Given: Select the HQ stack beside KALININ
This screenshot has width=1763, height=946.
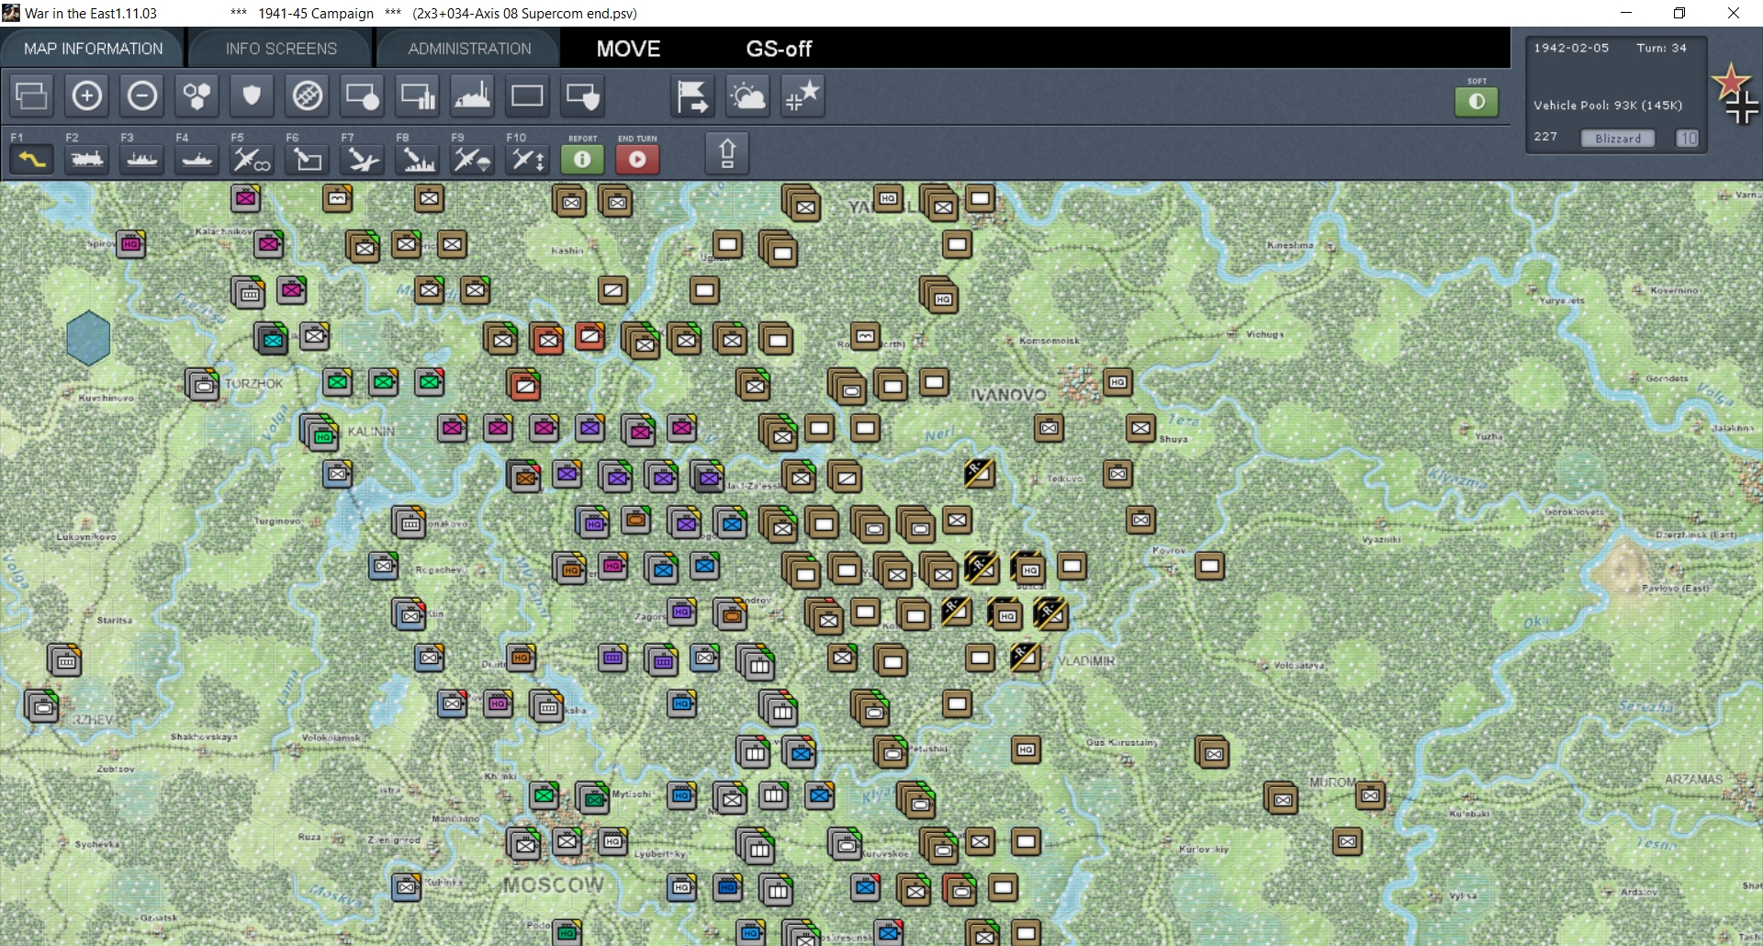Looking at the screenshot, I should tap(320, 432).
